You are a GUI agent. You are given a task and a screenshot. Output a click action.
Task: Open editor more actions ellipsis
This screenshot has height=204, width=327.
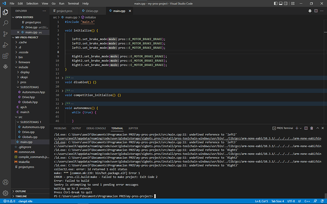[x=322, y=11]
